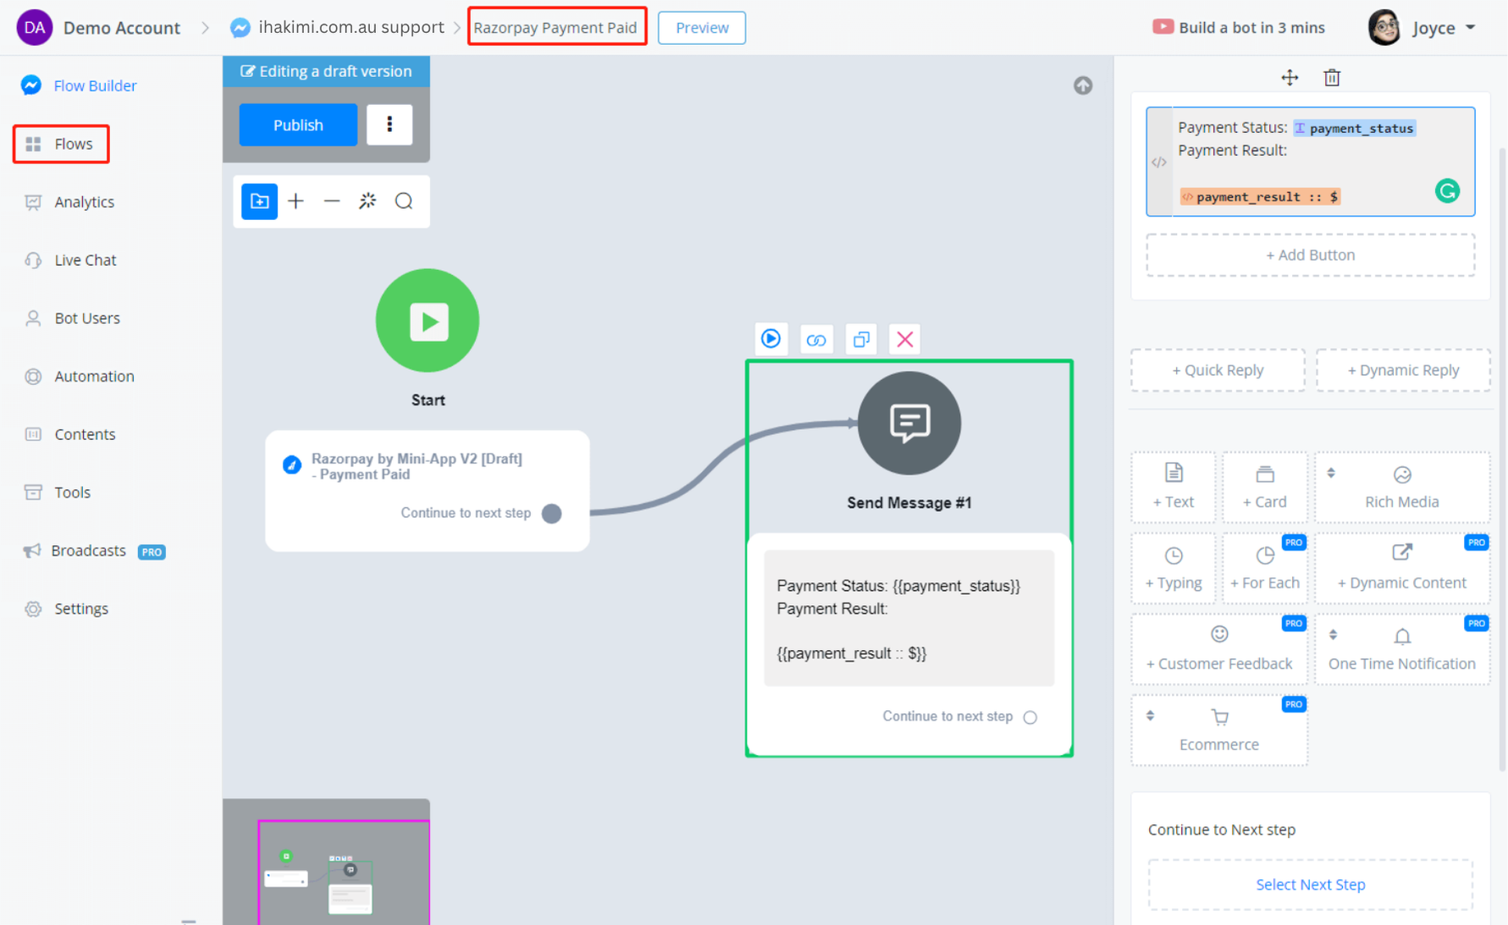
Task: Go to Live Chat in sidebar
Action: pyautogui.click(x=85, y=261)
